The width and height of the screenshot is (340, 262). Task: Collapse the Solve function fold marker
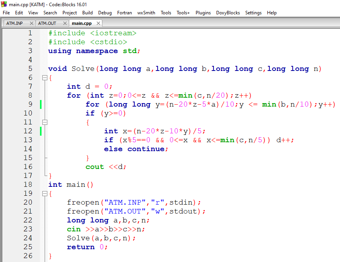pos(45,78)
